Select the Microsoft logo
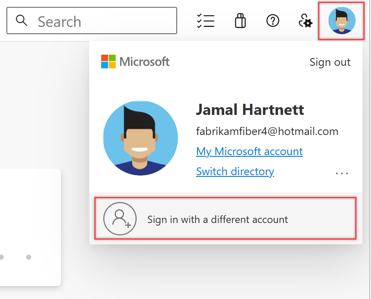The image size is (371, 299). coord(135,61)
